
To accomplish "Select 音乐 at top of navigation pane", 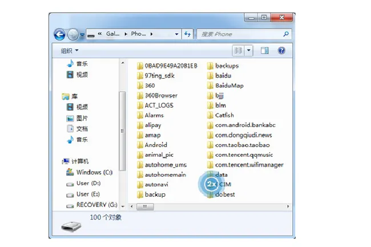I will coord(77,63).
